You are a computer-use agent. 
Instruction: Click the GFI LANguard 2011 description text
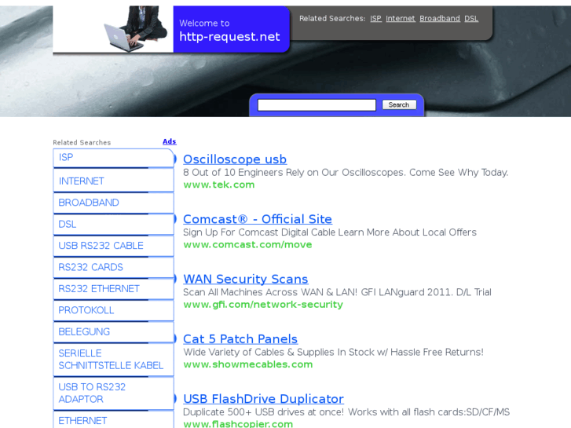point(337,292)
